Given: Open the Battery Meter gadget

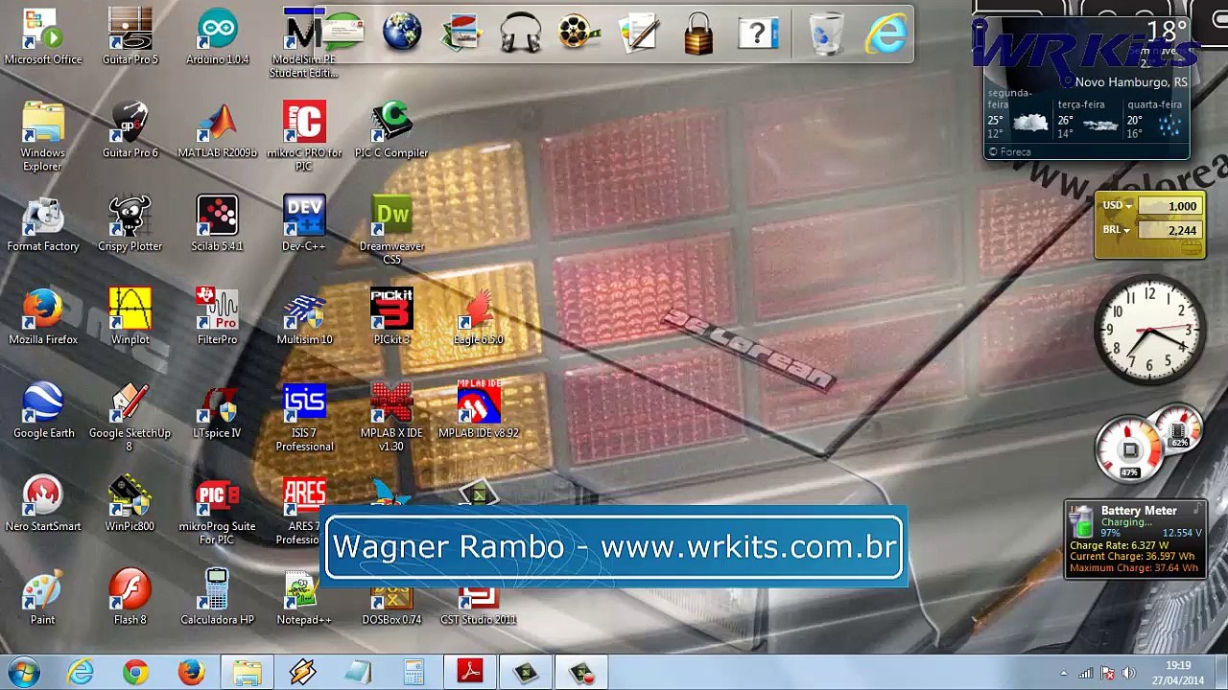Looking at the screenshot, I should [1134, 540].
